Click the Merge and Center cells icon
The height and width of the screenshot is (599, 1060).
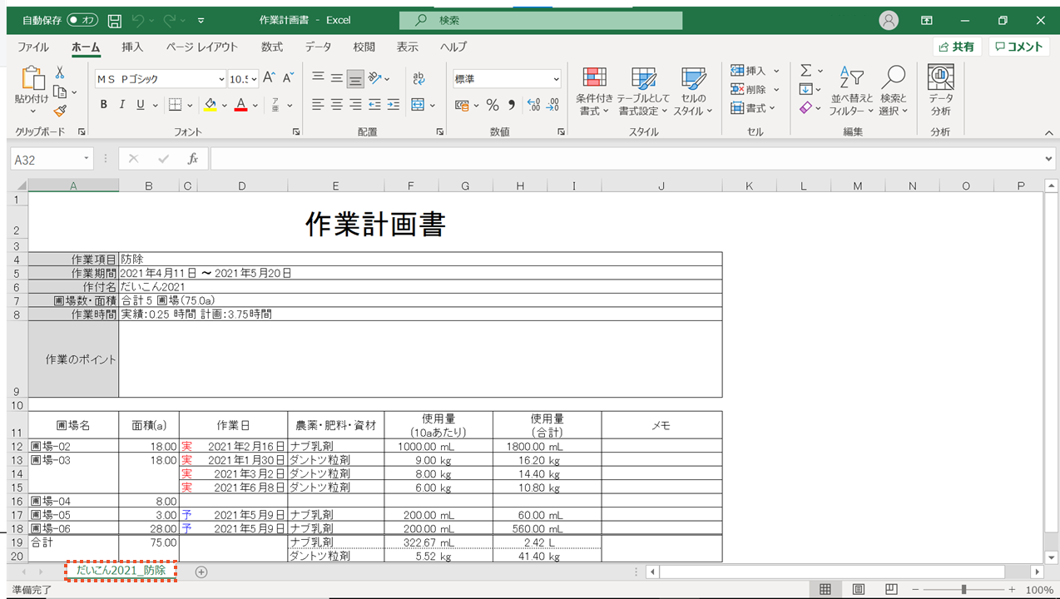(x=418, y=105)
